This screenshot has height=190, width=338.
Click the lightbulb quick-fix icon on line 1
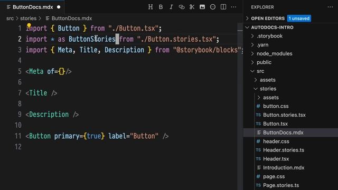(x=29, y=26)
